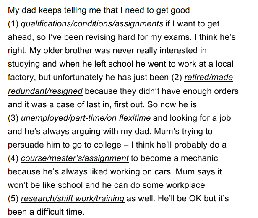Click the underlined 'unemployed/part-time/on flexitime' options
Screen dimensions: 258x218
click(x=86, y=118)
